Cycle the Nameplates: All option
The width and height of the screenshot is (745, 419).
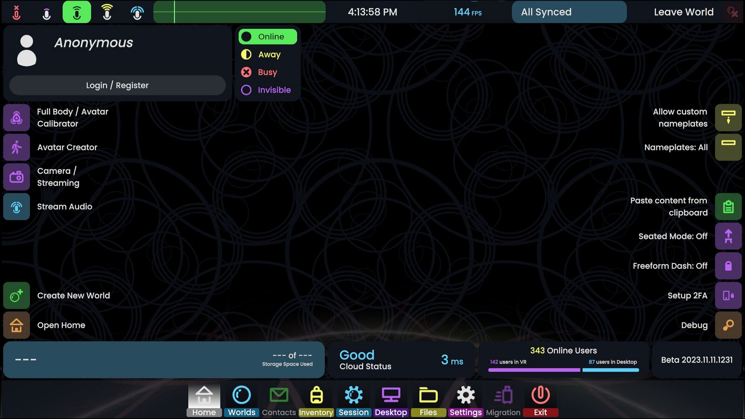728,147
